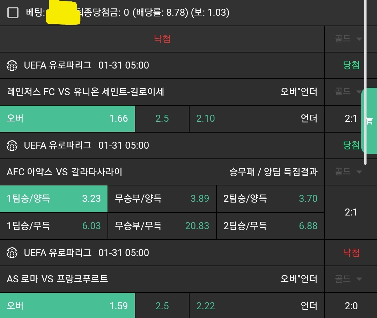Pick 2팀승/양득 3.70 odds option
Screen dimensions: 377x318
point(270,199)
